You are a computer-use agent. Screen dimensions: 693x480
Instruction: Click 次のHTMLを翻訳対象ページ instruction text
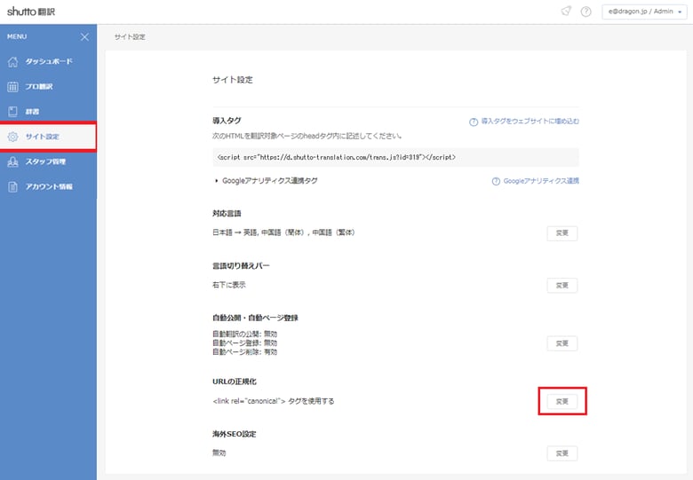click(307, 136)
